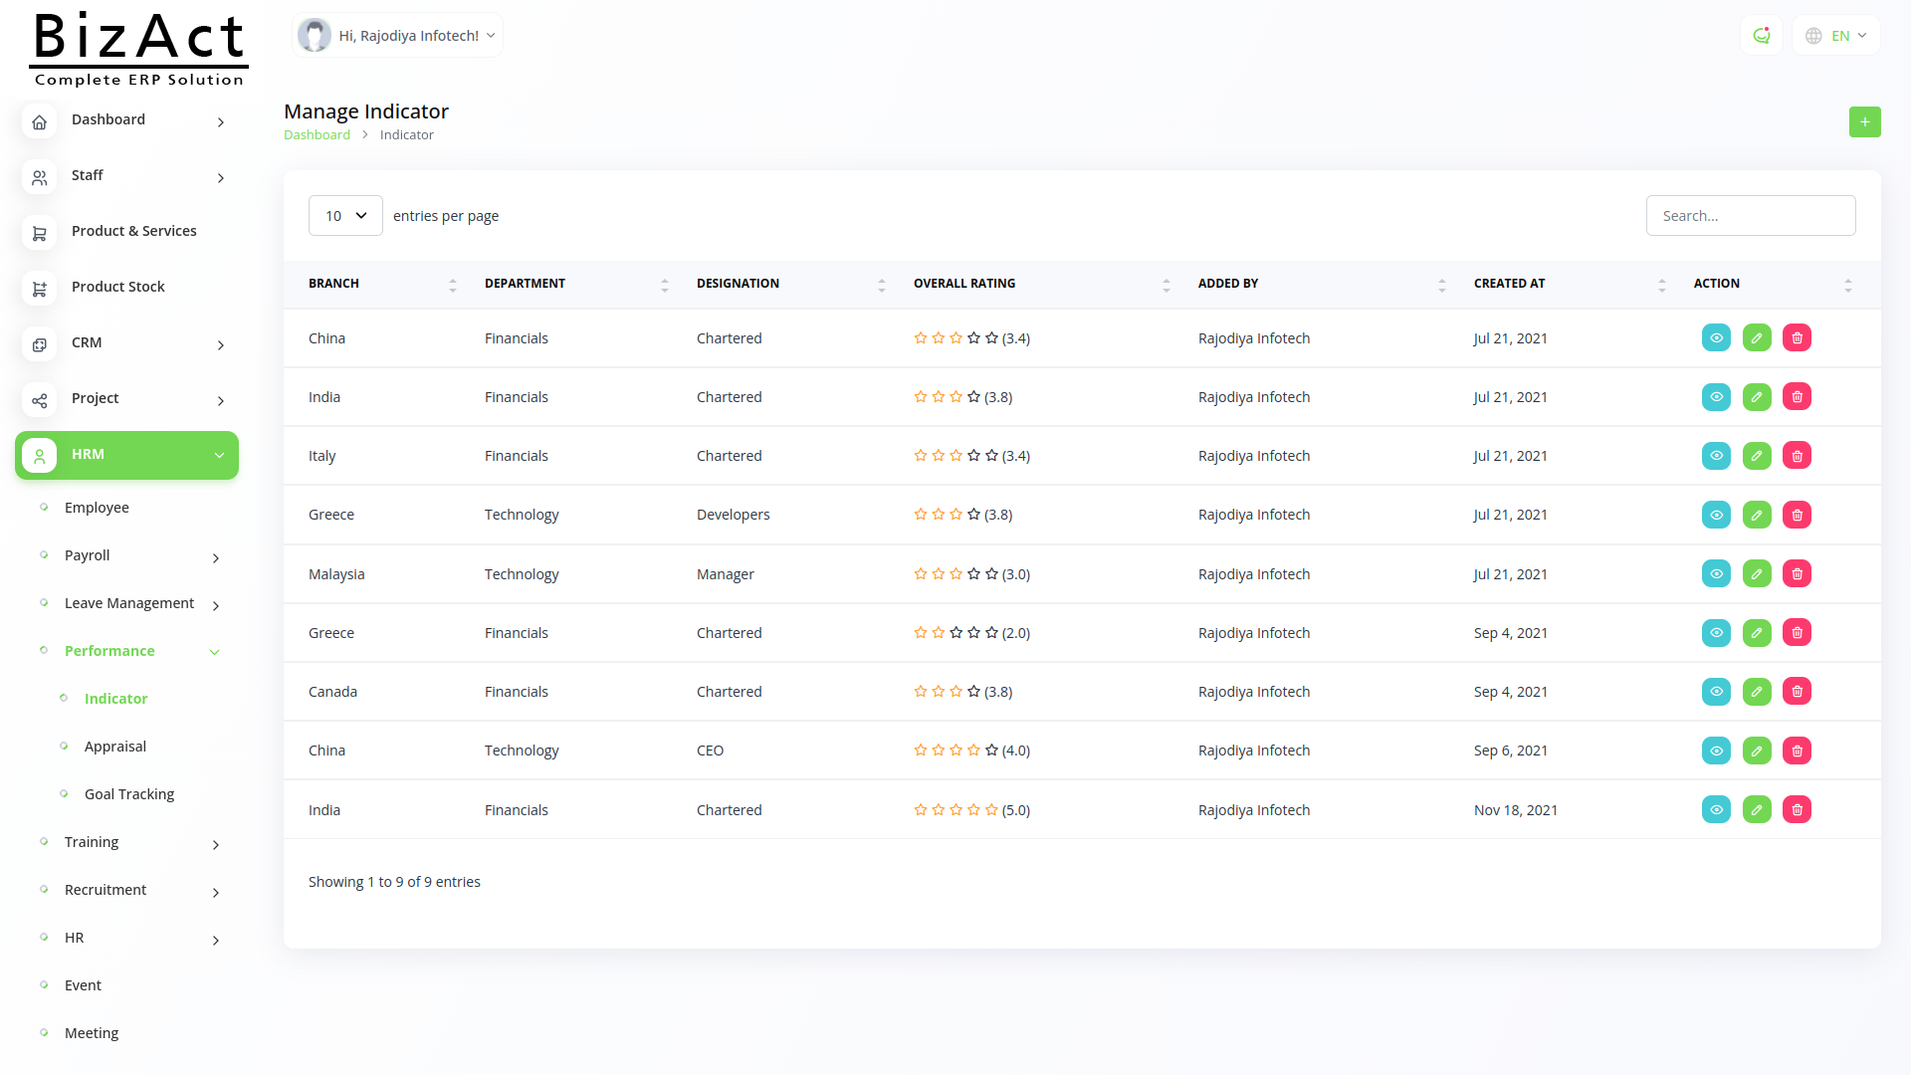The width and height of the screenshot is (1911, 1075).
Task: Edit the China Financials 3.4 indicator
Action: coord(1757,338)
